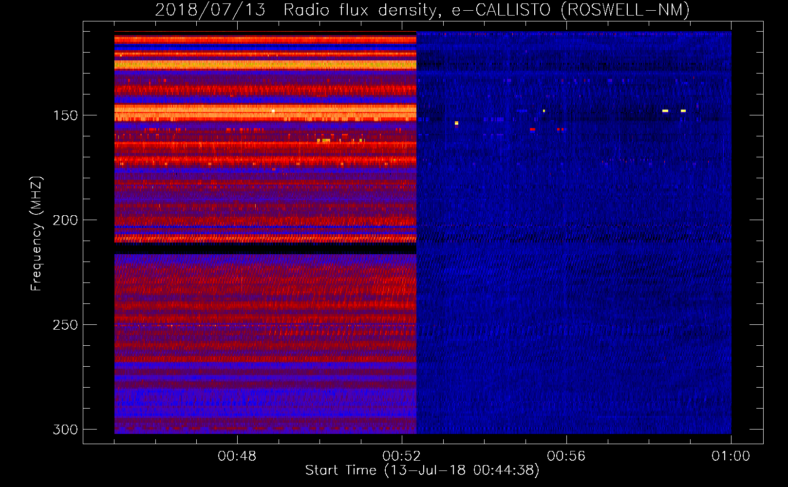Image resolution: width=788 pixels, height=487 pixels.
Task: Click the 00:52 time tick label
Action: pyautogui.click(x=402, y=456)
